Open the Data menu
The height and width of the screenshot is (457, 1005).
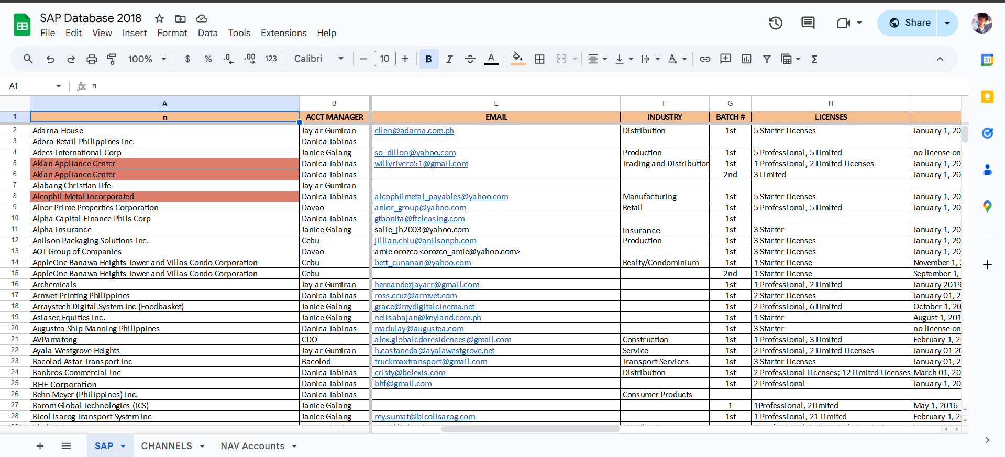click(207, 33)
